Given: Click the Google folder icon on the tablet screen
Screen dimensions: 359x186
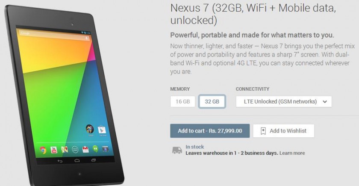Looking at the screenshot, I should 90,129.
